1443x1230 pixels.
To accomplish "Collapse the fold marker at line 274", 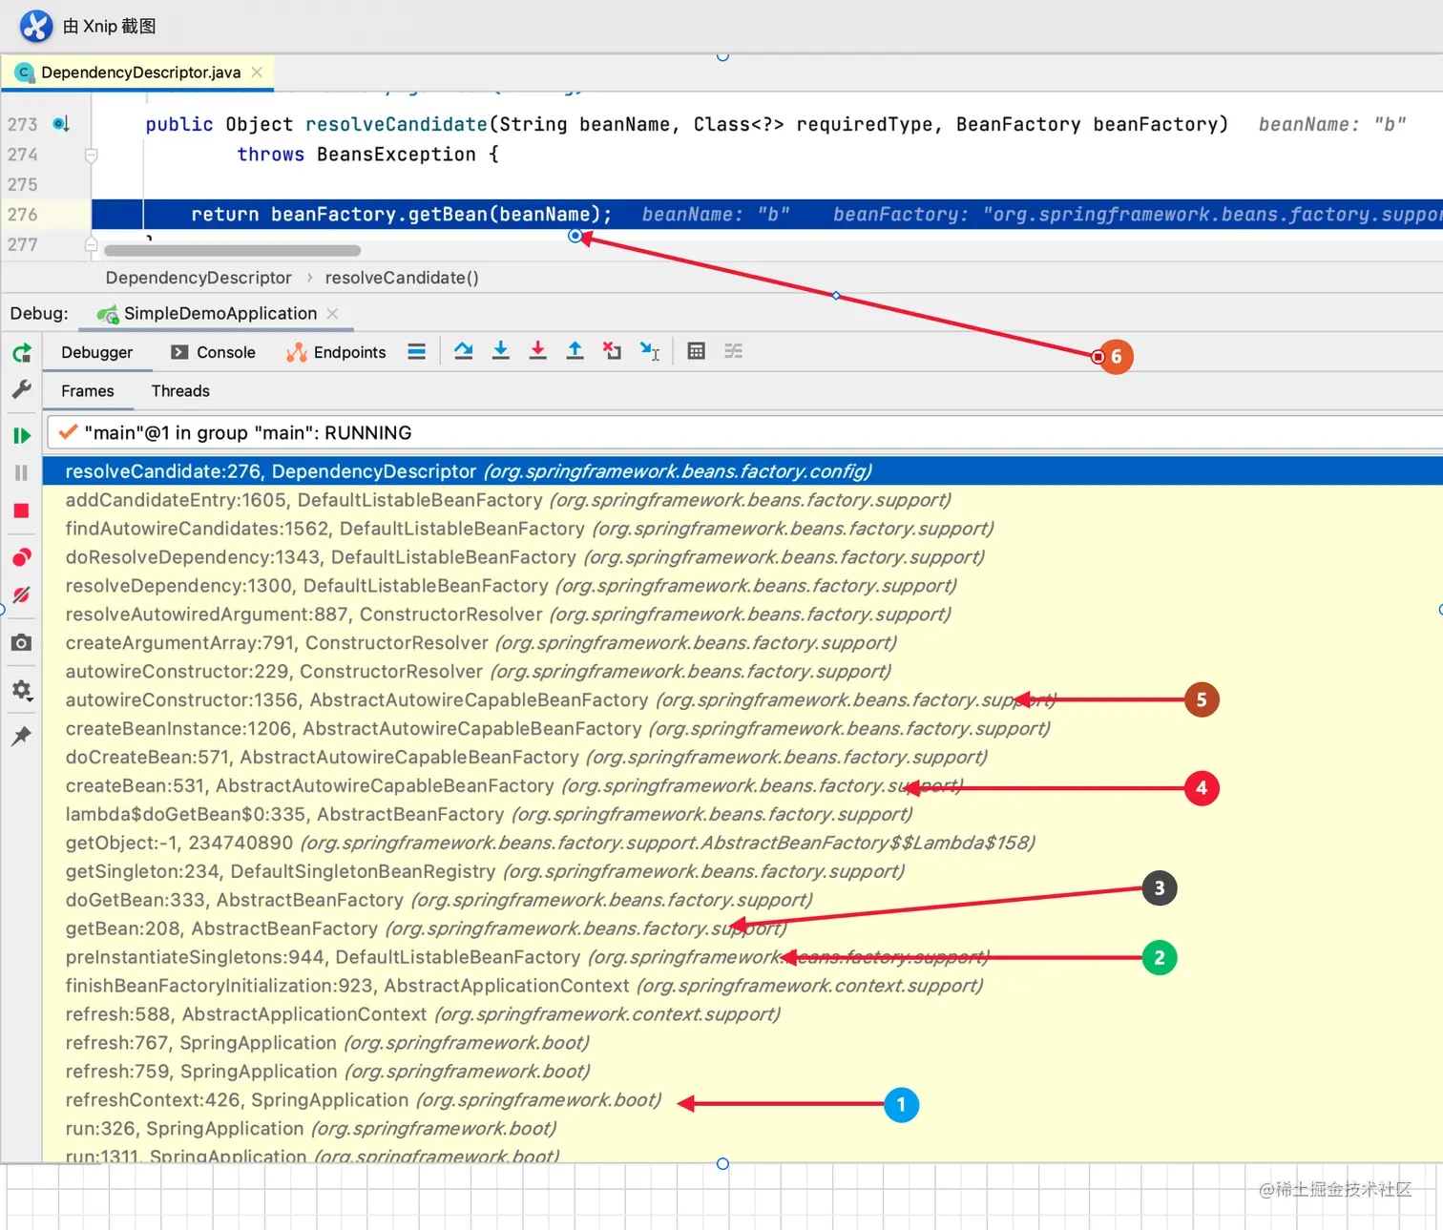I will pyautogui.click(x=92, y=155).
